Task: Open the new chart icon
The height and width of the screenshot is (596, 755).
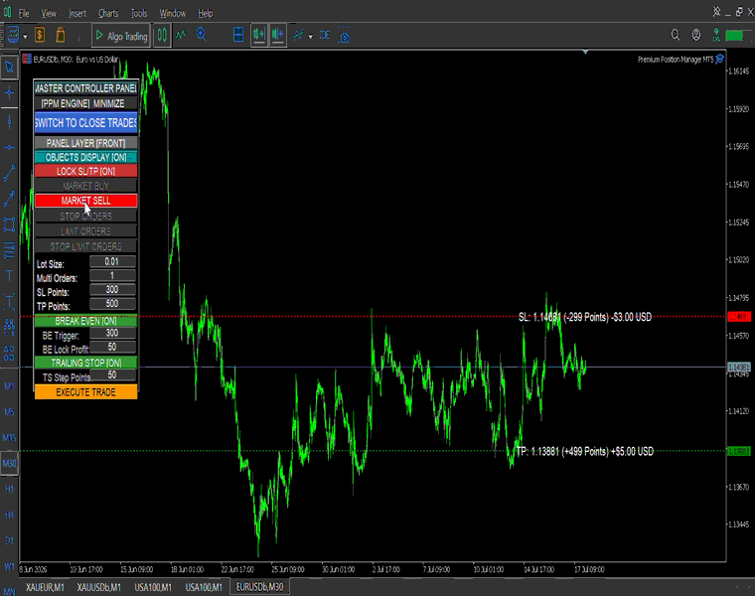Action: [x=13, y=35]
